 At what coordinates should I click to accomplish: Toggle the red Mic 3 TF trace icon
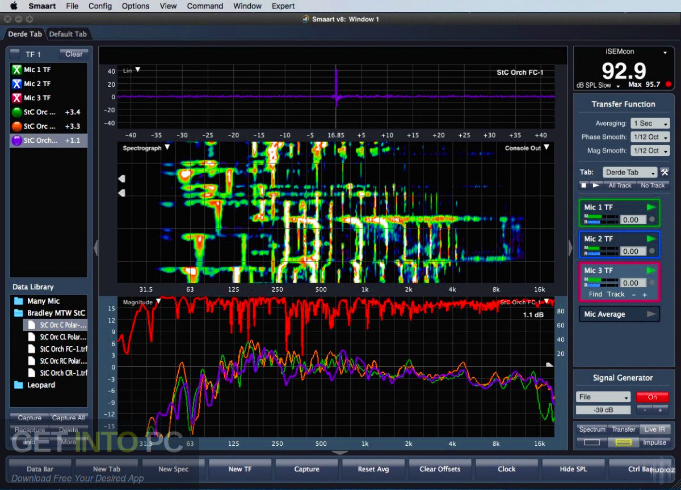coord(16,98)
